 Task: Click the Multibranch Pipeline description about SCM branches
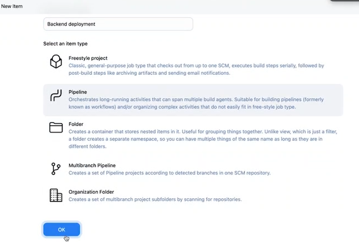pos(170,173)
